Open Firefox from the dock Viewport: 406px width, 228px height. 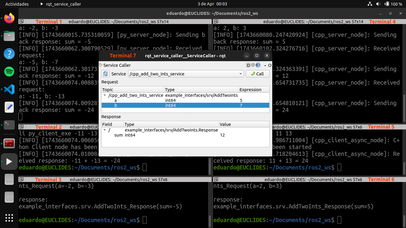pos(9,18)
